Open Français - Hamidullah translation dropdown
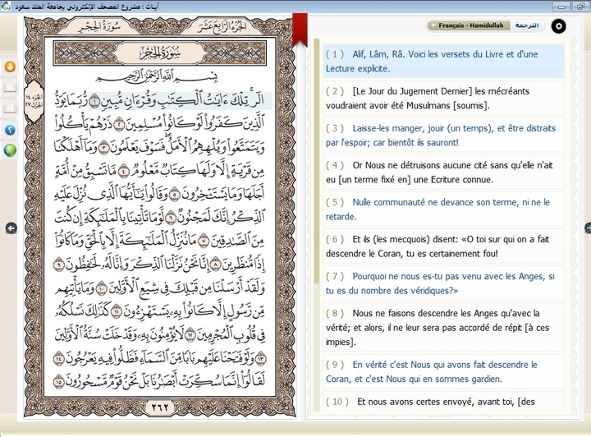591x437 pixels. [x=468, y=25]
